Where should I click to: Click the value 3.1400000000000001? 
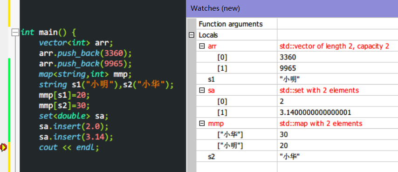pyautogui.click(x=315, y=112)
